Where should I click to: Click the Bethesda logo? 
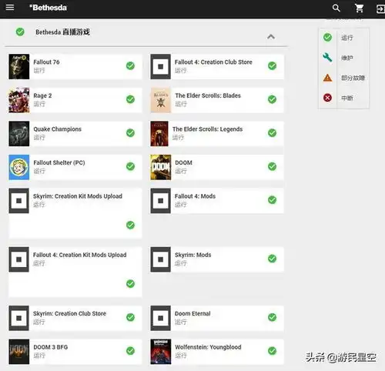(x=48, y=8)
